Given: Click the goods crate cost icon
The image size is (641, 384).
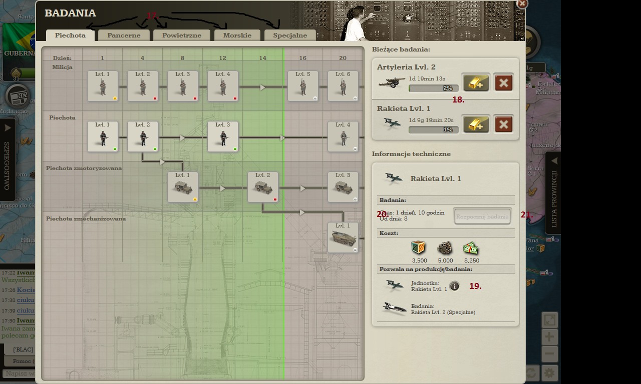Looking at the screenshot, I should (418, 248).
